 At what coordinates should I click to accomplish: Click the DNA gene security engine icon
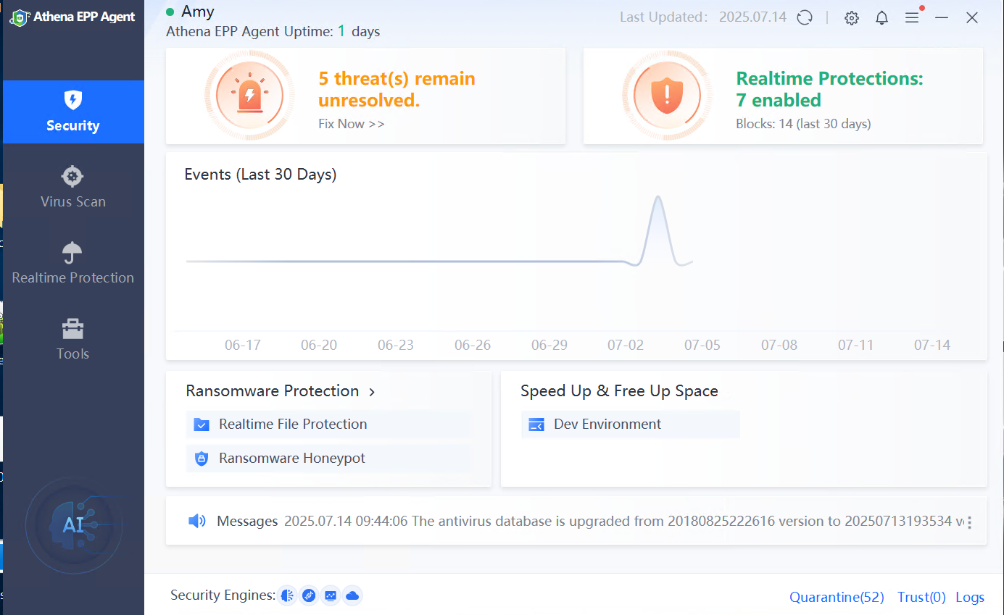point(310,595)
